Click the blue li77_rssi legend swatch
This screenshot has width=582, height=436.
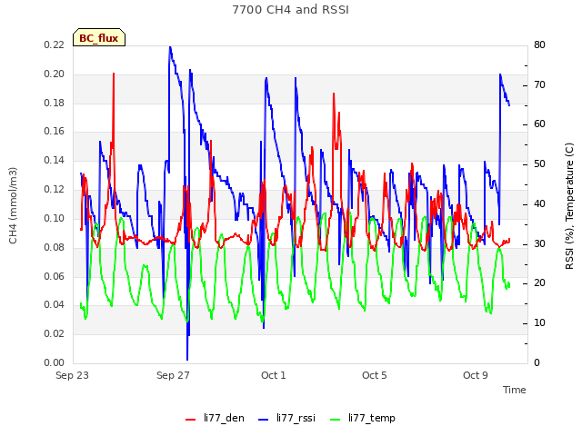[x=263, y=420]
